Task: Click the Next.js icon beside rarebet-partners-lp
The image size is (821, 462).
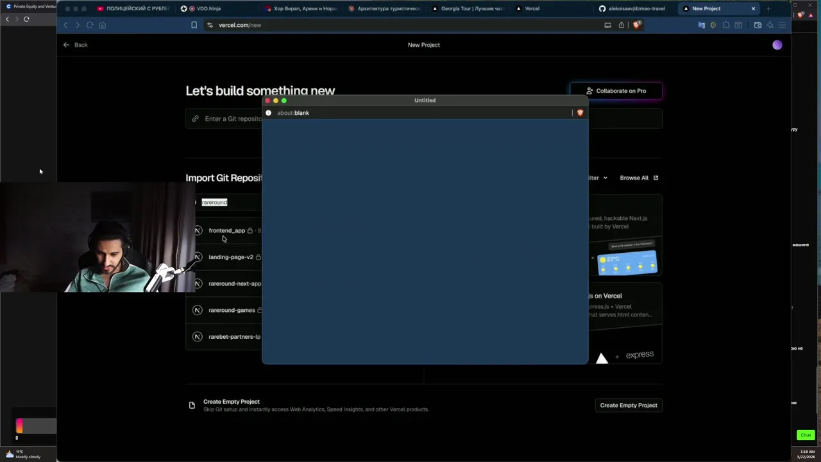Action: [x=198, y=336]
